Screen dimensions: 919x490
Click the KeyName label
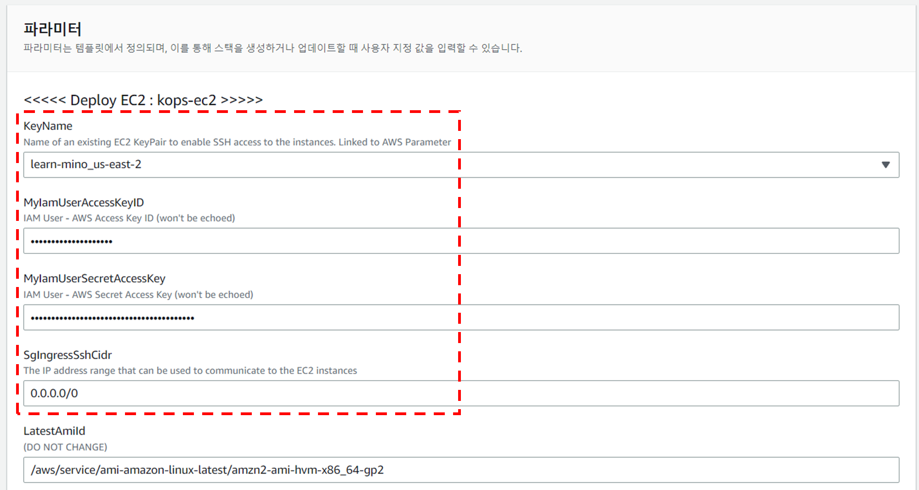[x=48, y=126]
